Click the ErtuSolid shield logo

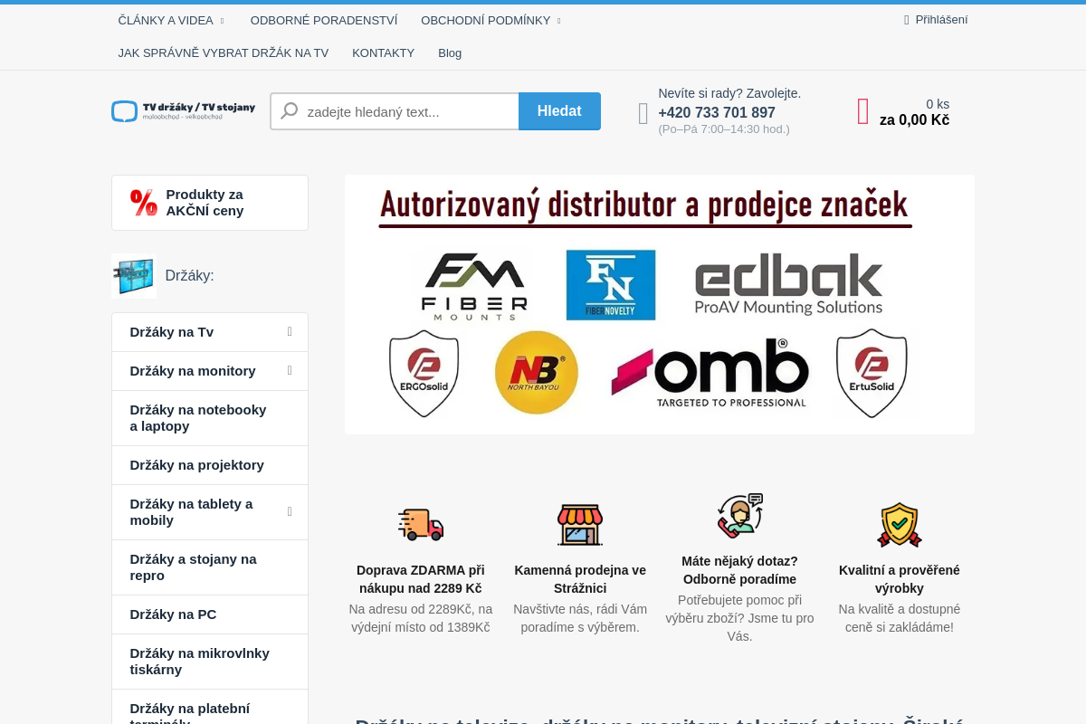point(872,373)
